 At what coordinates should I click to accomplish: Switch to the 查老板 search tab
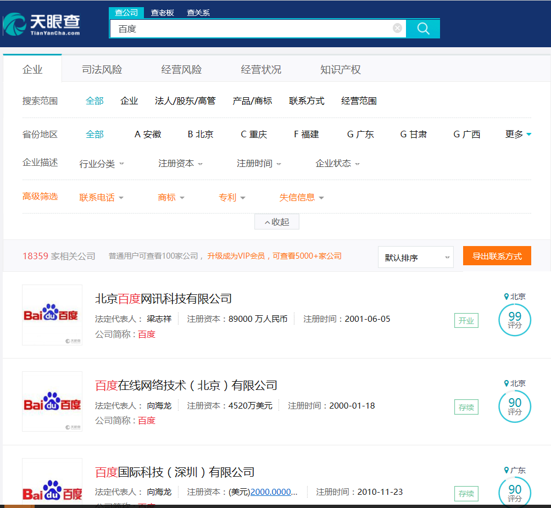[x=163, y=13]
